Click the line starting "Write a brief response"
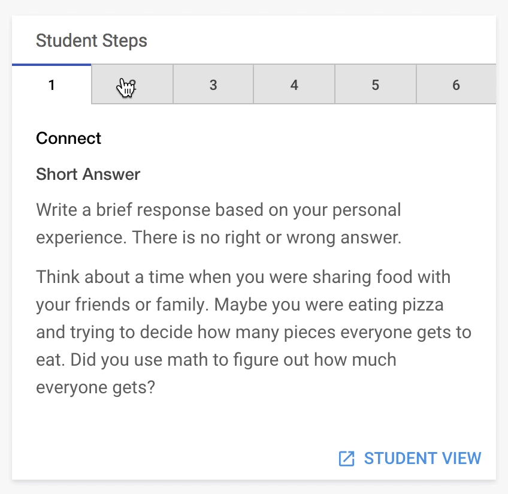Screen dimensions: 508x494 click(x=219, y=210)
